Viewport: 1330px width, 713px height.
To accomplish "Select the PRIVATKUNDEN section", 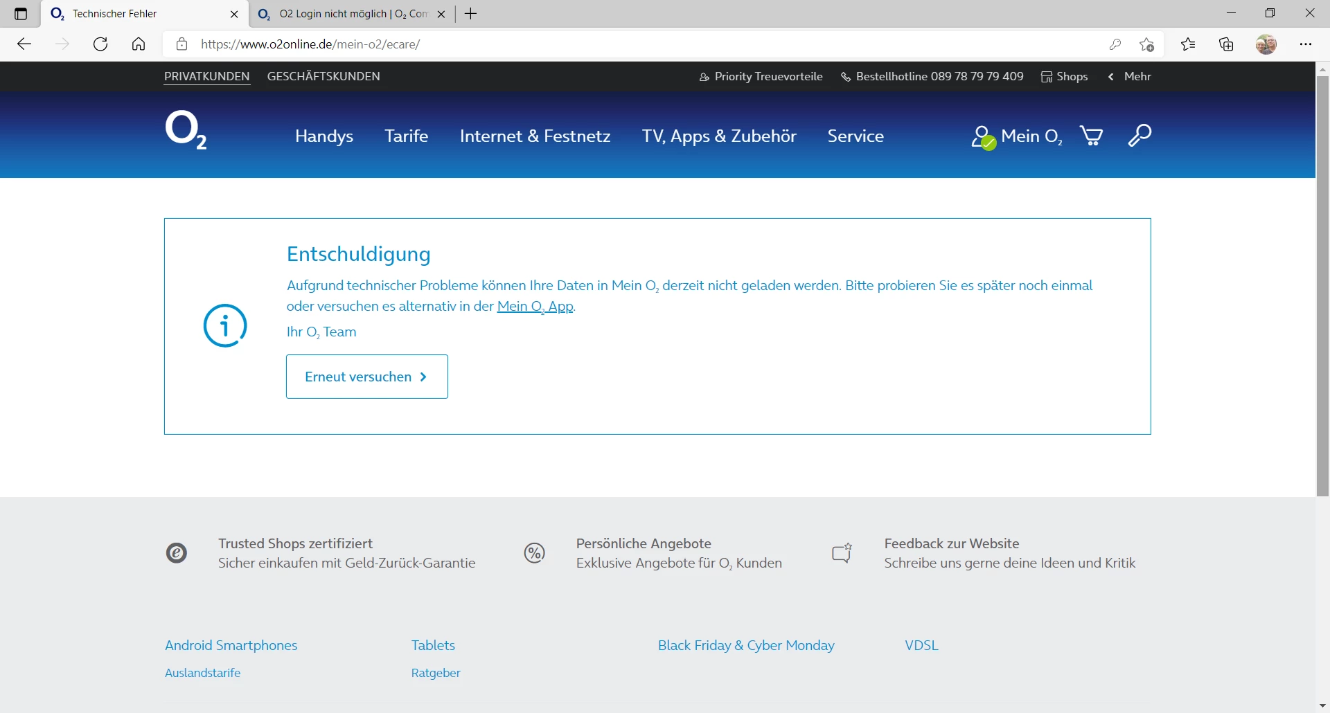I will [x=207, y=76].
